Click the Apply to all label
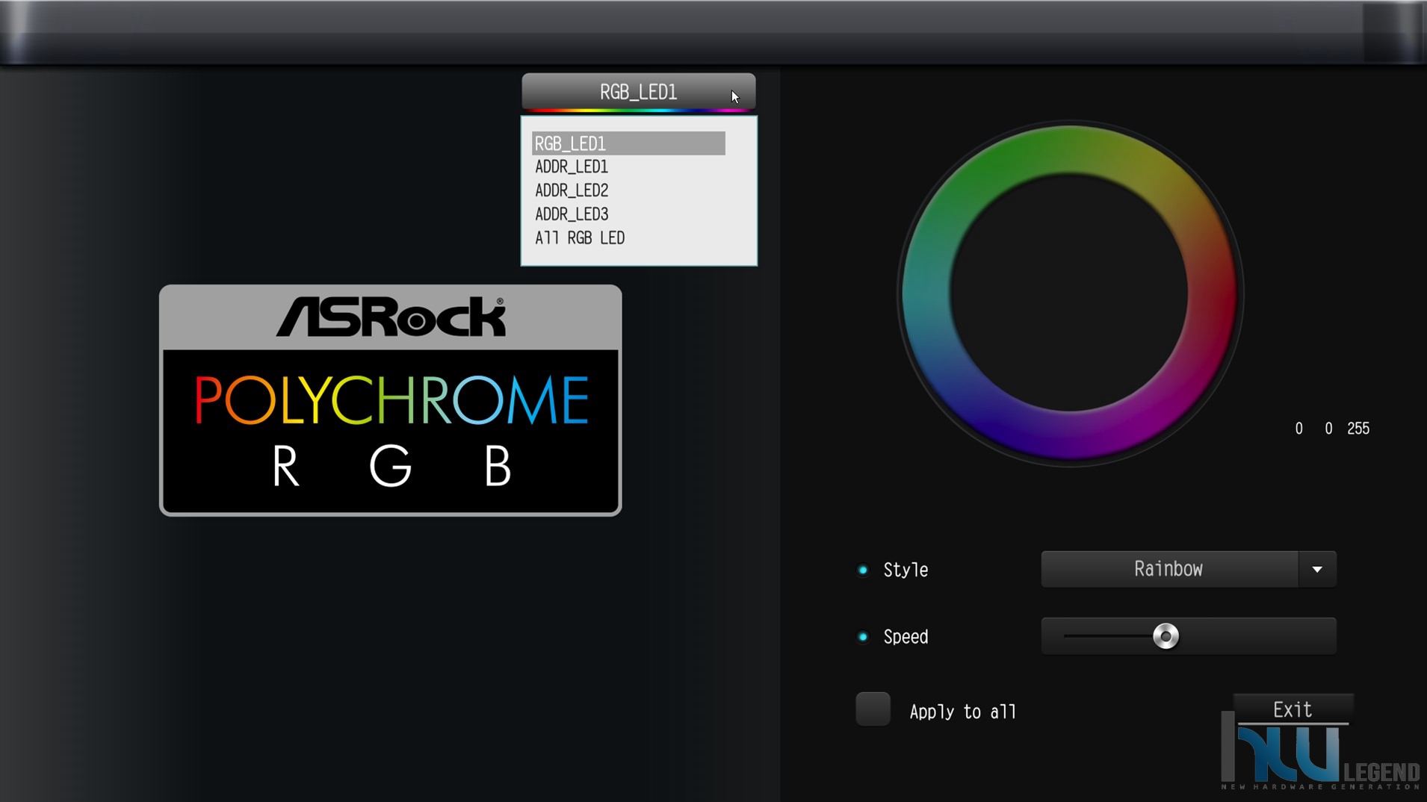Image resolution: width=1427 pixels, height=802 pixels. [x=963, y=712]
